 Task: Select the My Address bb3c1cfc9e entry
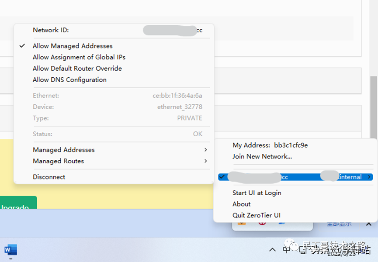point(295,145)
